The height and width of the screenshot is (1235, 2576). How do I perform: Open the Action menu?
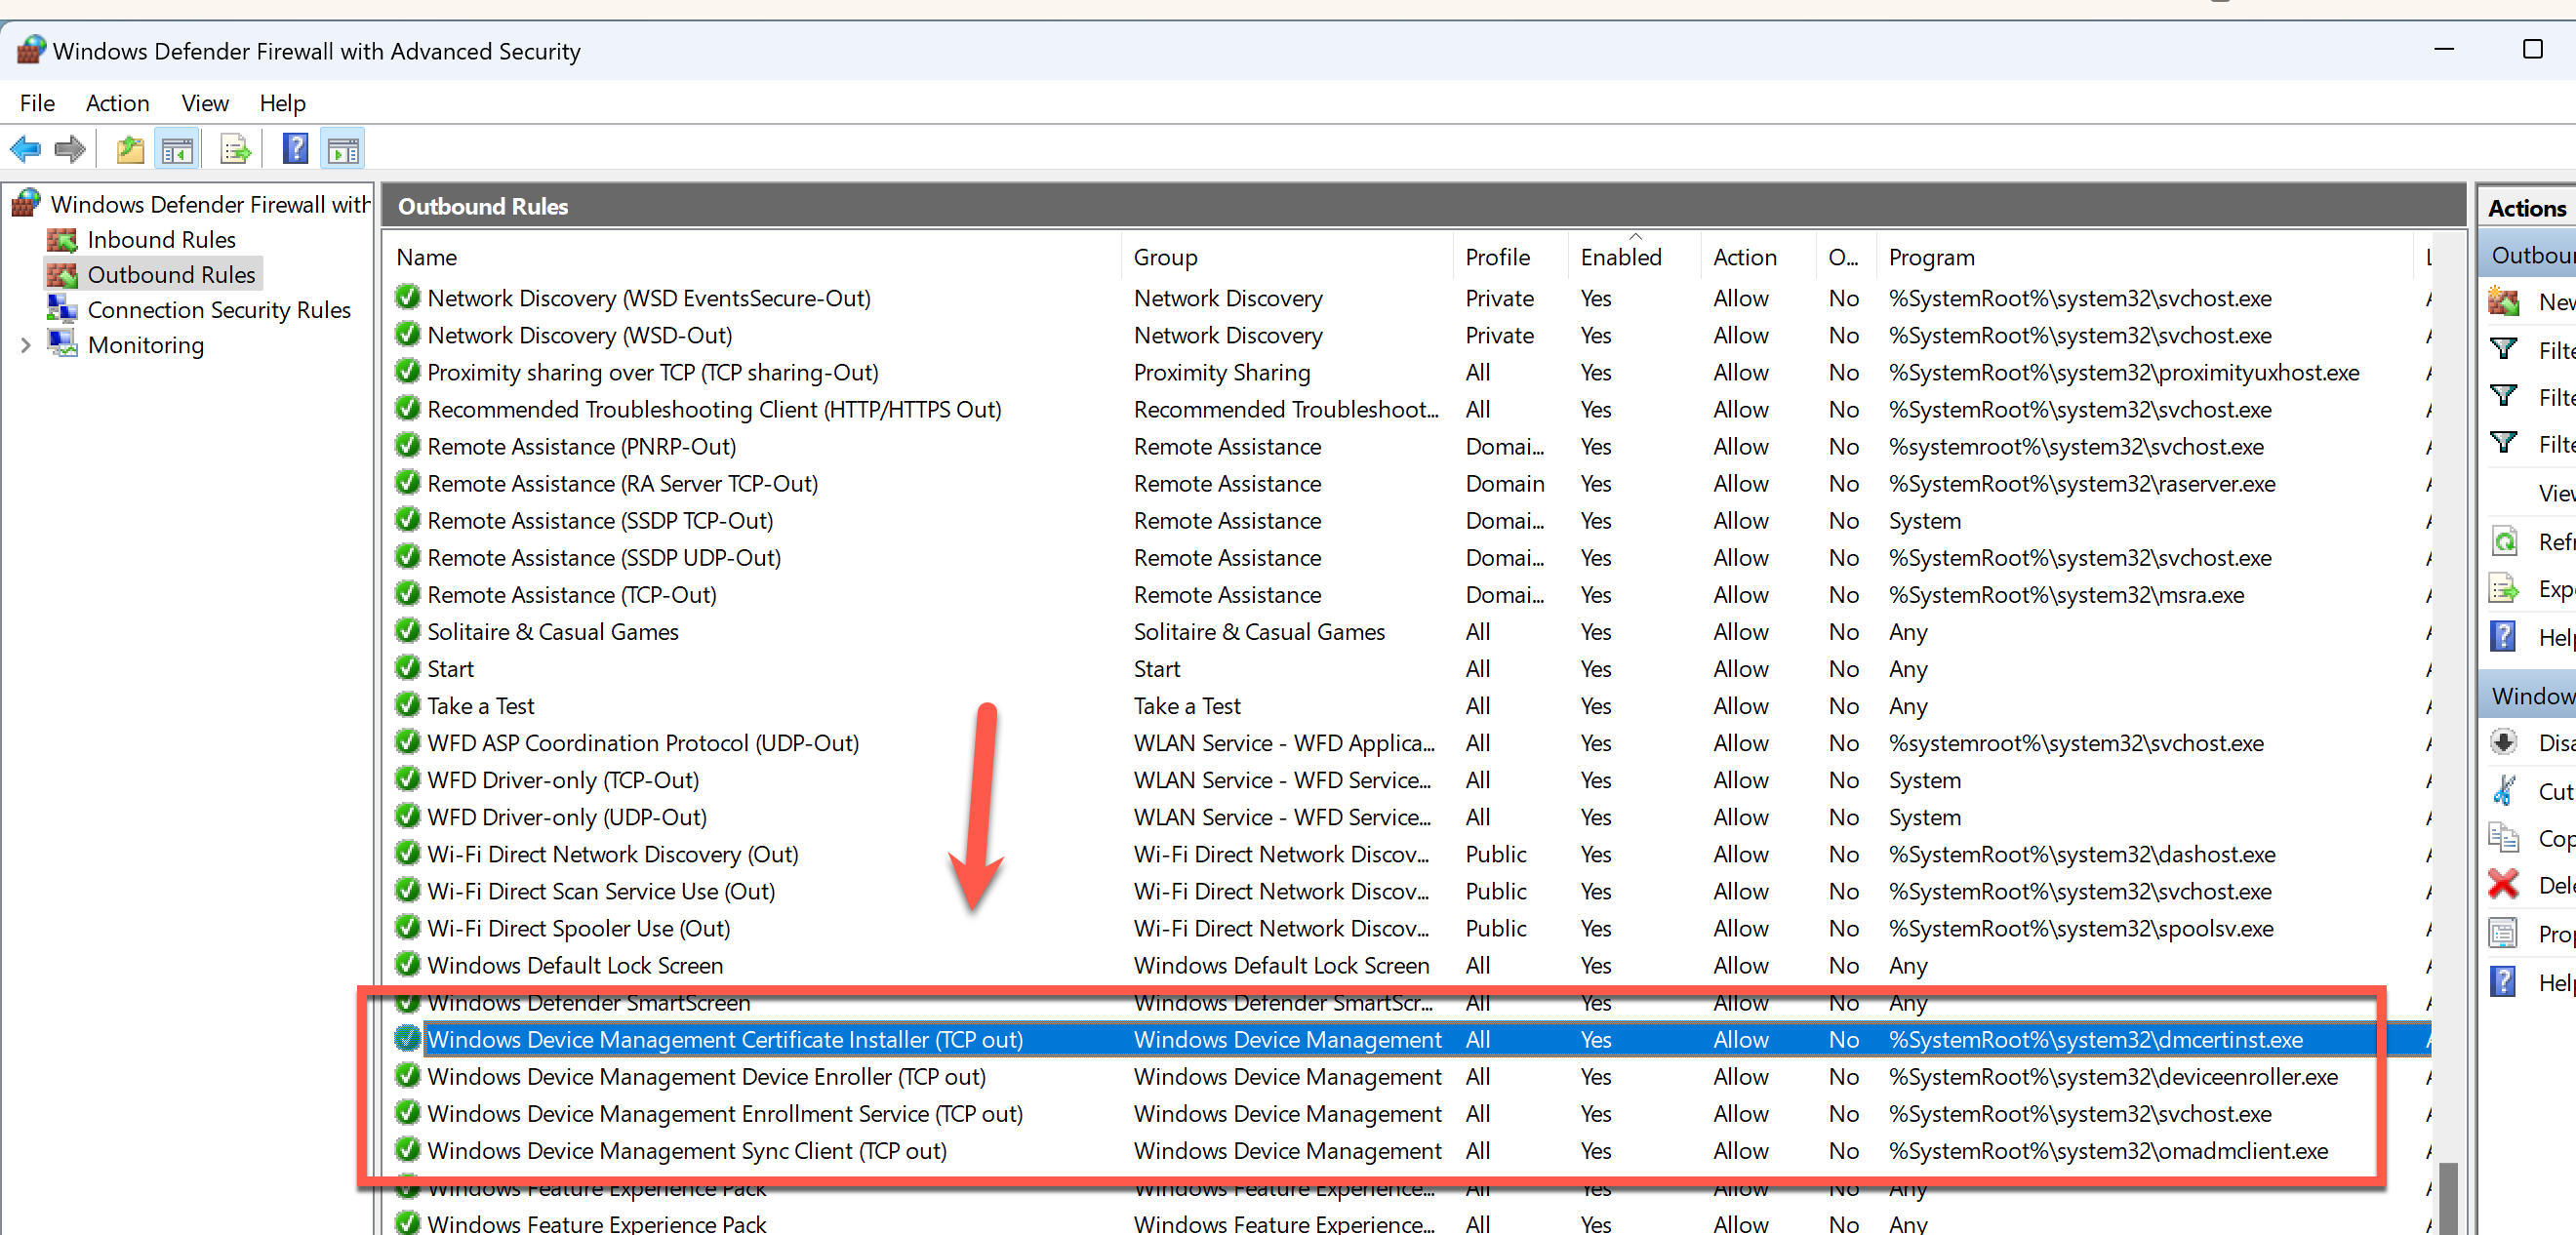(117, 103)
